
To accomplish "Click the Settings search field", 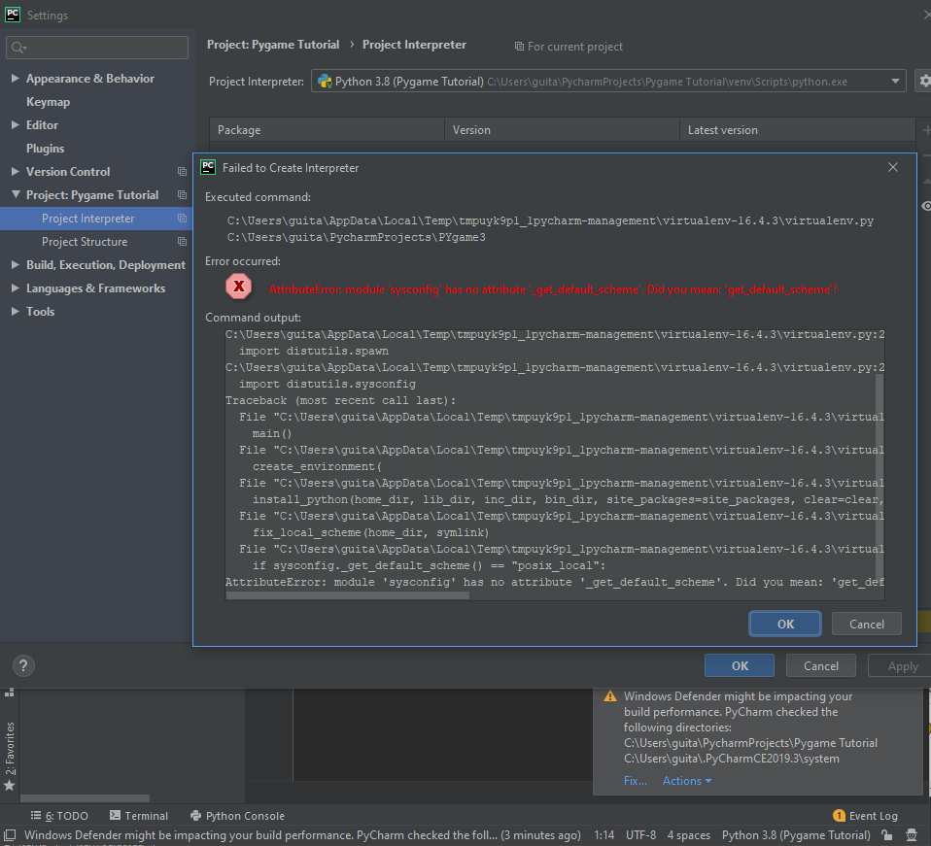I will [x=96, y=48].
